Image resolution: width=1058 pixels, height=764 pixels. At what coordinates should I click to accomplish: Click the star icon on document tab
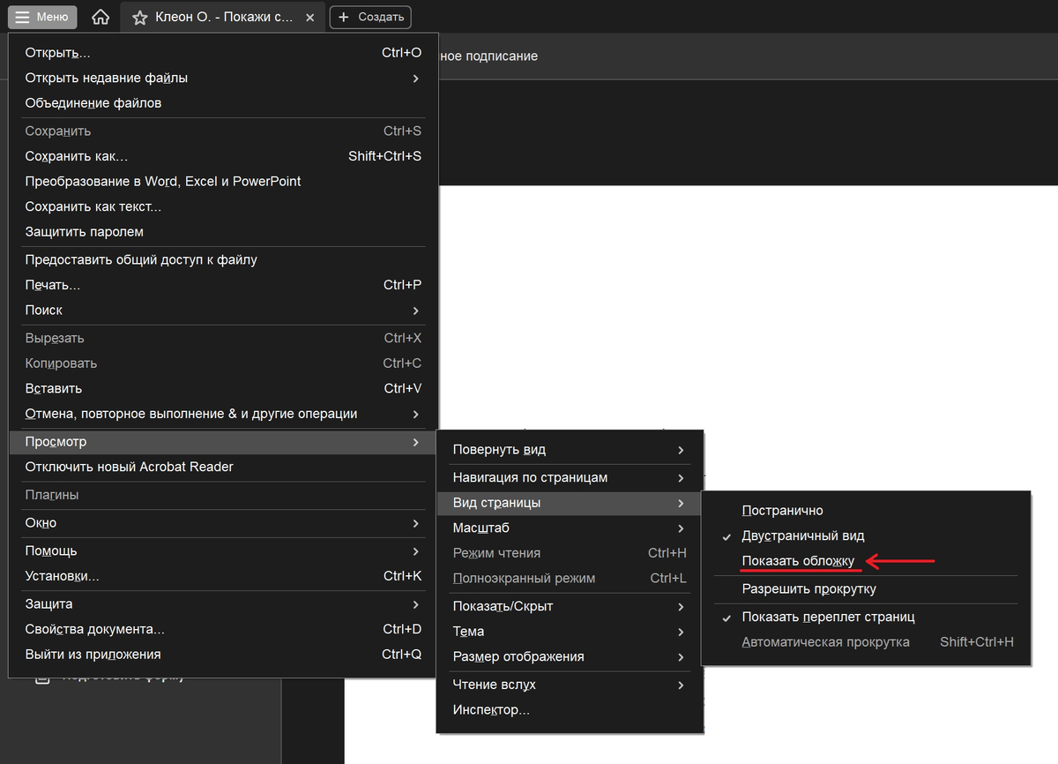(139, 18)
